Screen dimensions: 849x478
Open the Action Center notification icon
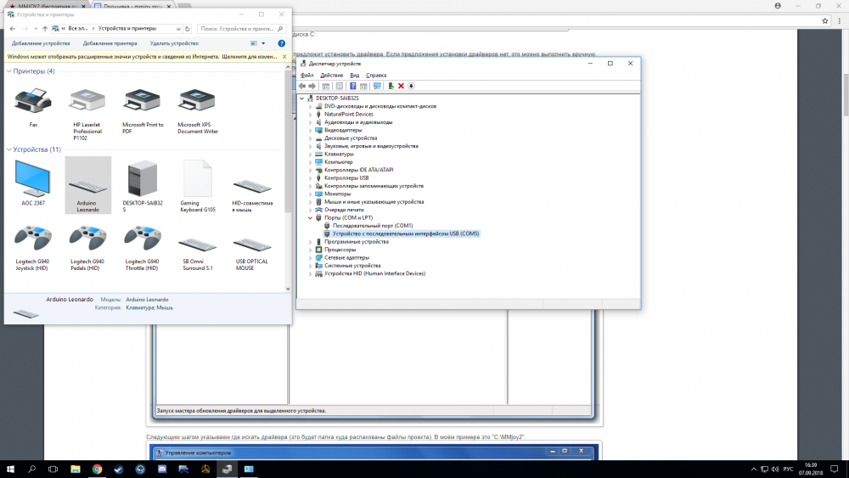tap(835, 469)
